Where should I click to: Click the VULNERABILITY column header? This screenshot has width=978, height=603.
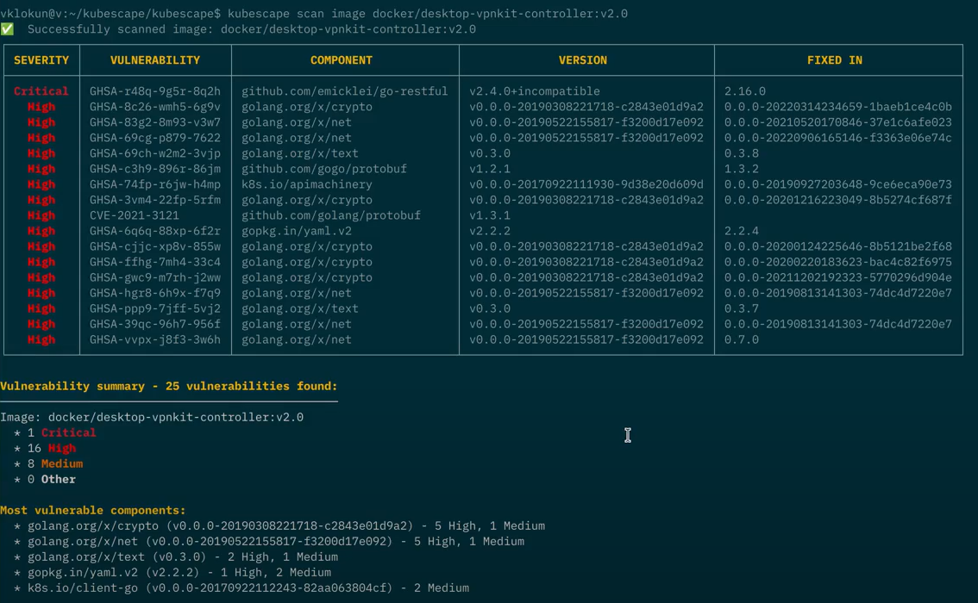(155, 59)
